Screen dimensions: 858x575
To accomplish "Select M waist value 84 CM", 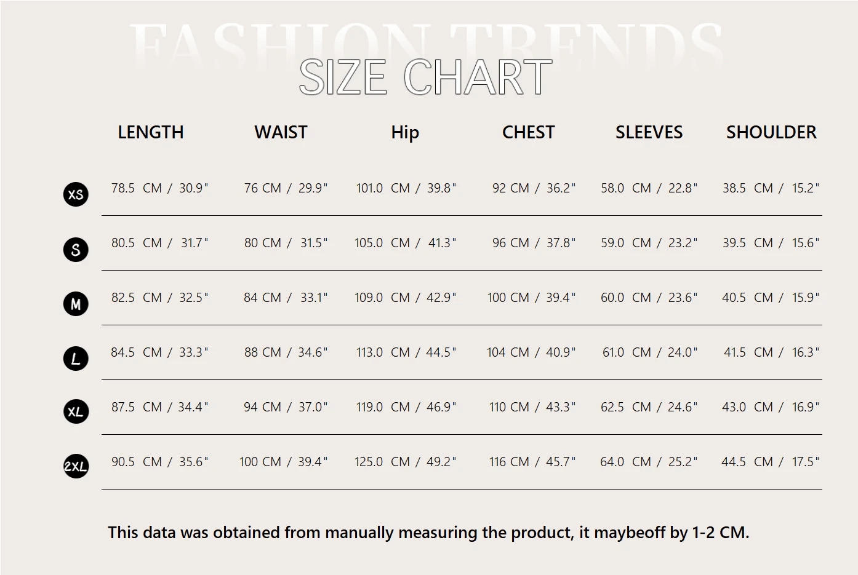I will [x=262, y=298].
